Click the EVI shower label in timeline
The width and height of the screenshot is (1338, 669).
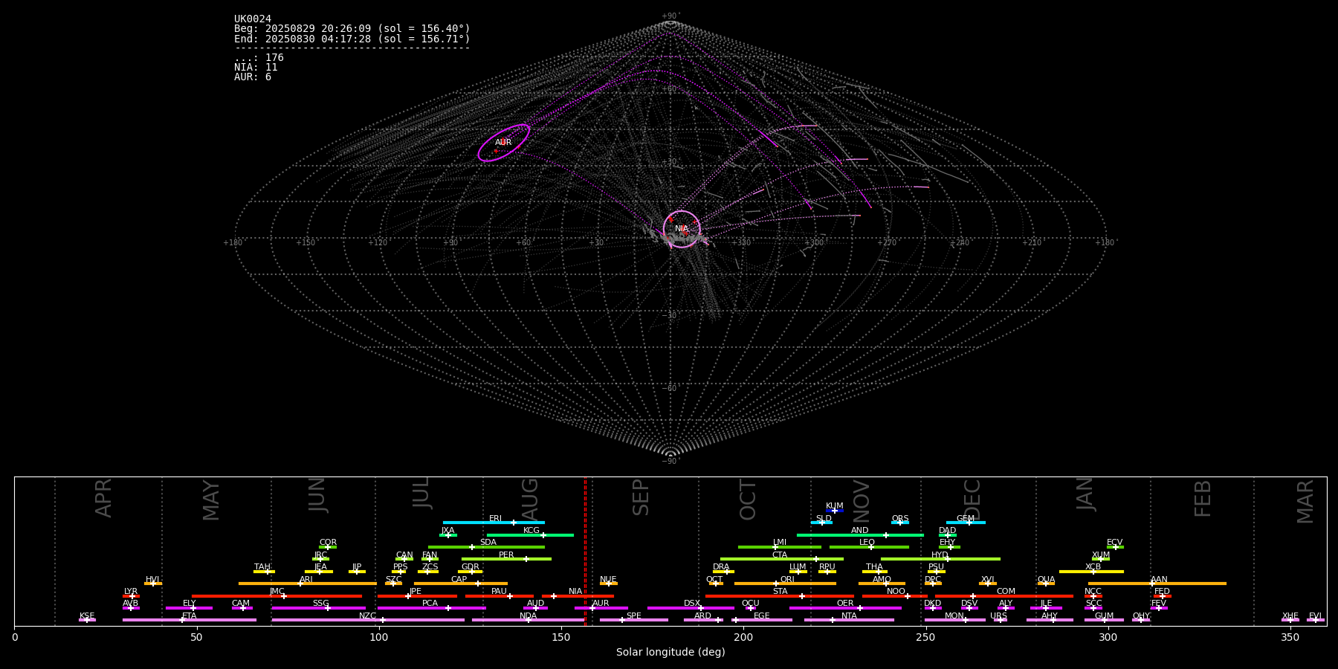(1315, 616)
